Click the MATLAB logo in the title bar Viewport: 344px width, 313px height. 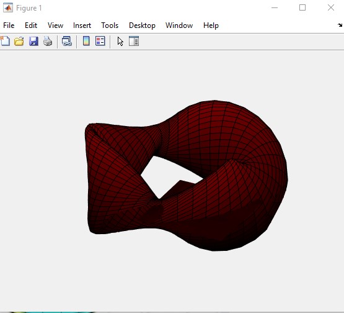tap(8, 8)
